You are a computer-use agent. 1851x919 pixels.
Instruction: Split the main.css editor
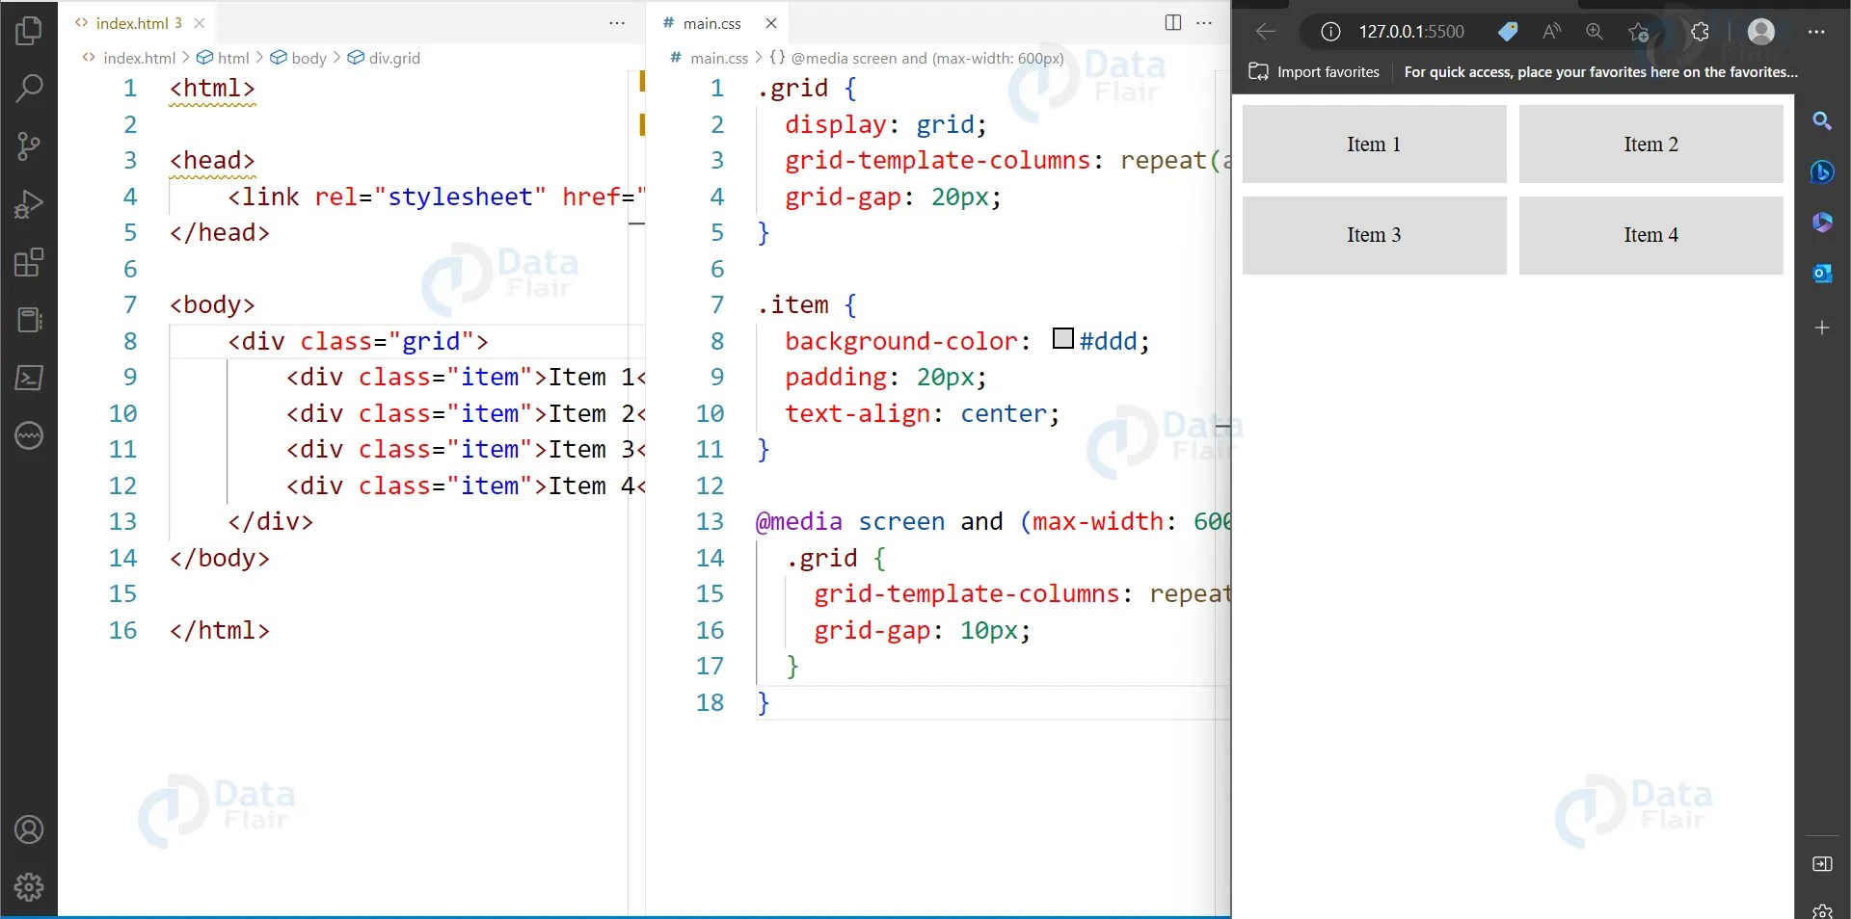(1173, 23)
